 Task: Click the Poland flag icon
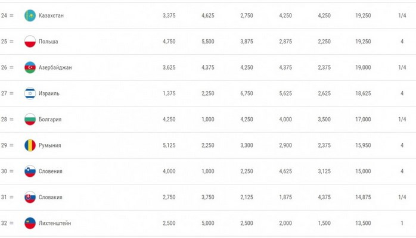click(30, 42)
